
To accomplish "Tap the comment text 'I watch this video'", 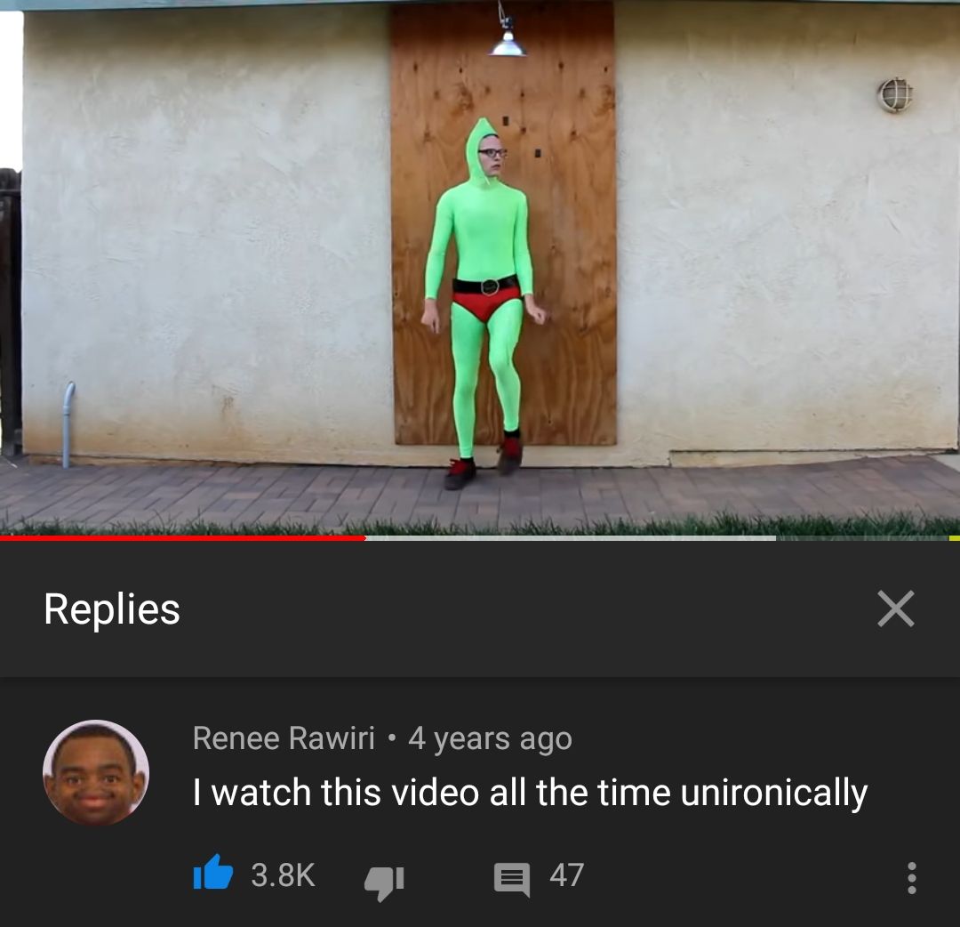I will coord(337,792).
